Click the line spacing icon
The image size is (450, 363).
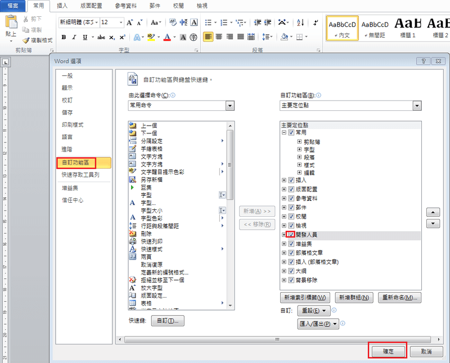pyautogui.click(x=265, y=37)
